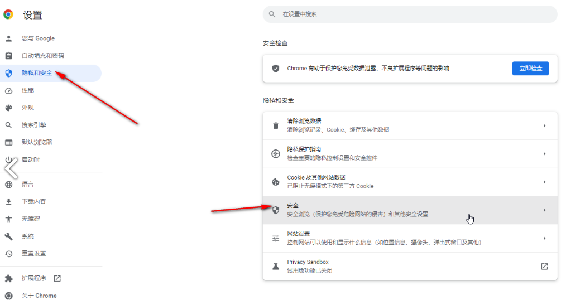The height and width of the screenshot is (305, 566).
Task: Expand the 网站设置 row arrow
Action: (544, 238)
